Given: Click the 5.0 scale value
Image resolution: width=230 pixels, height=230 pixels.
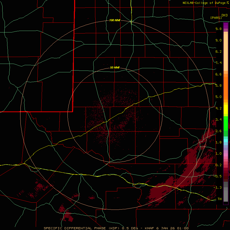Looking at the screenshot, I should click(x=218, y=97).
